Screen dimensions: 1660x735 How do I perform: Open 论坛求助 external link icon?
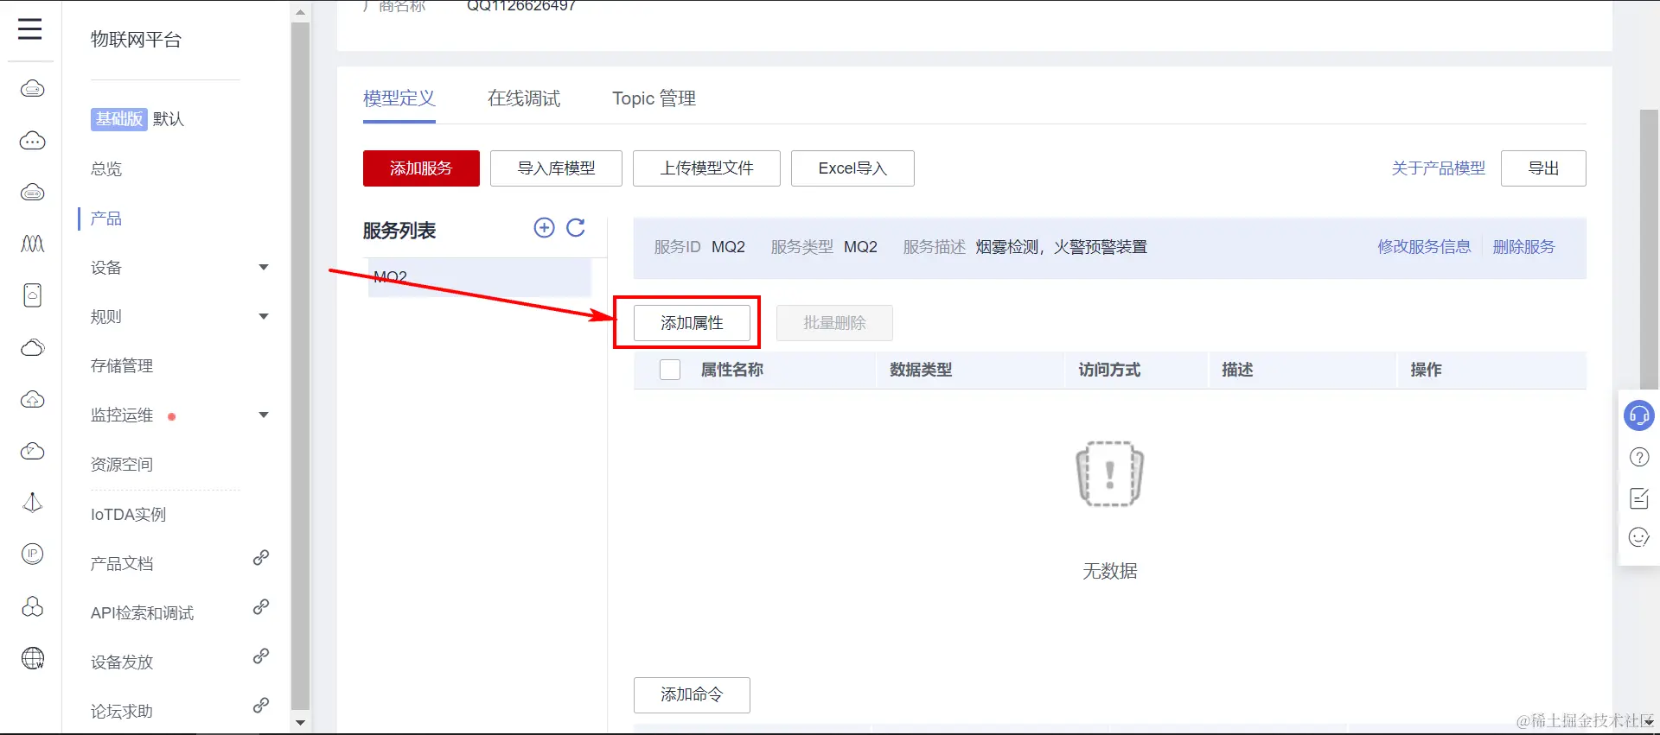260,706
